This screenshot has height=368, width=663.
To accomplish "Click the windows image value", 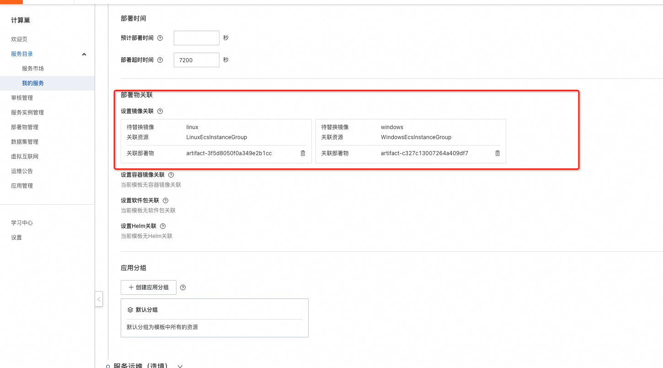I will click(392, 127).
